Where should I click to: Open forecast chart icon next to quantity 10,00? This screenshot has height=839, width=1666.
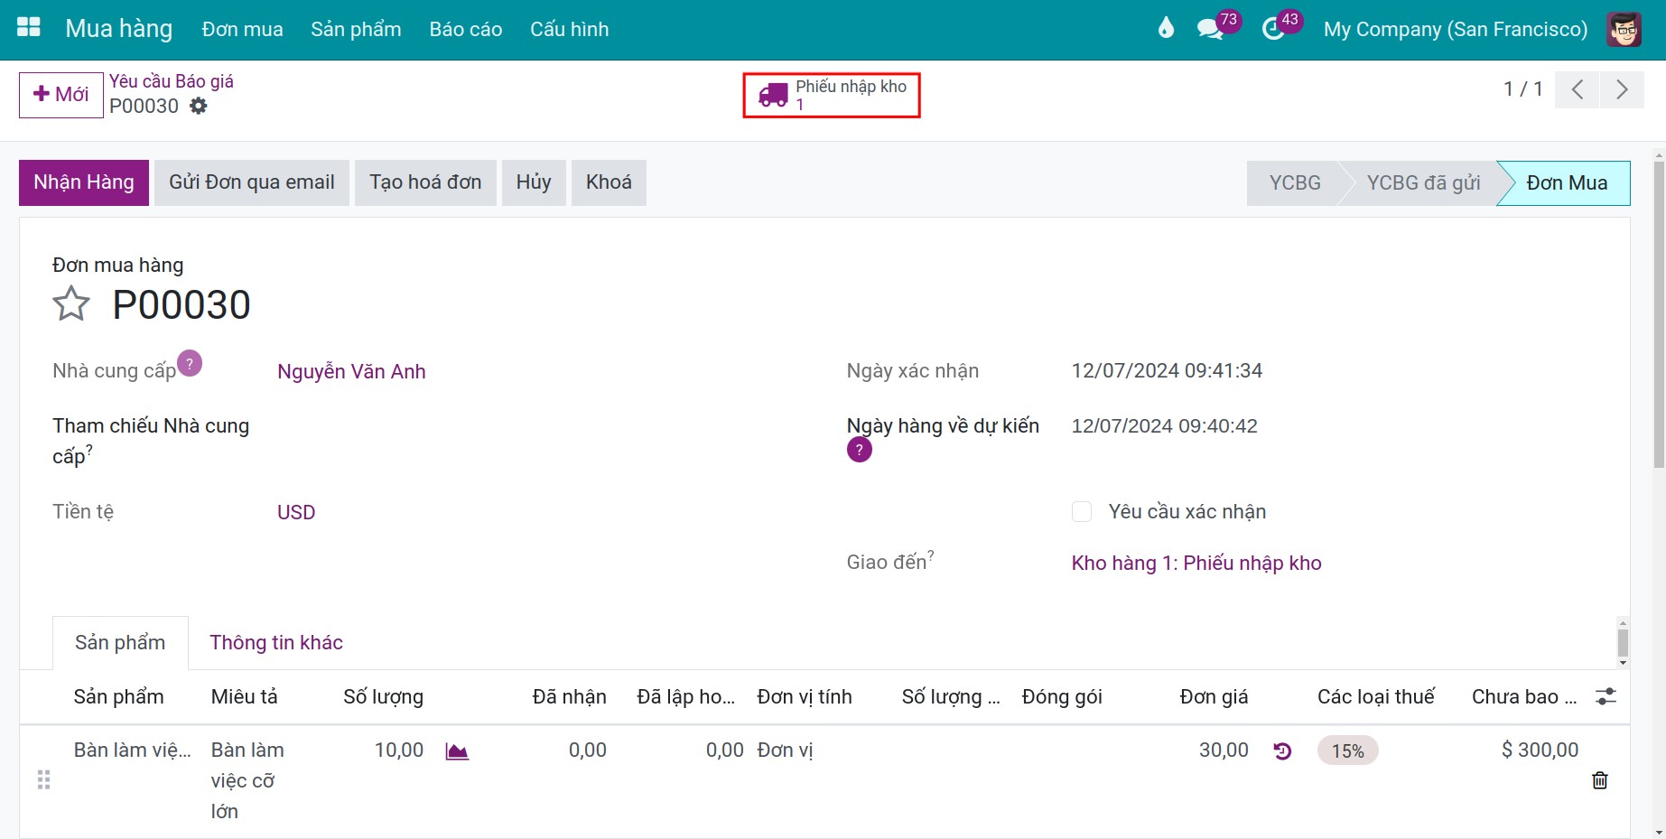(457, 751)
